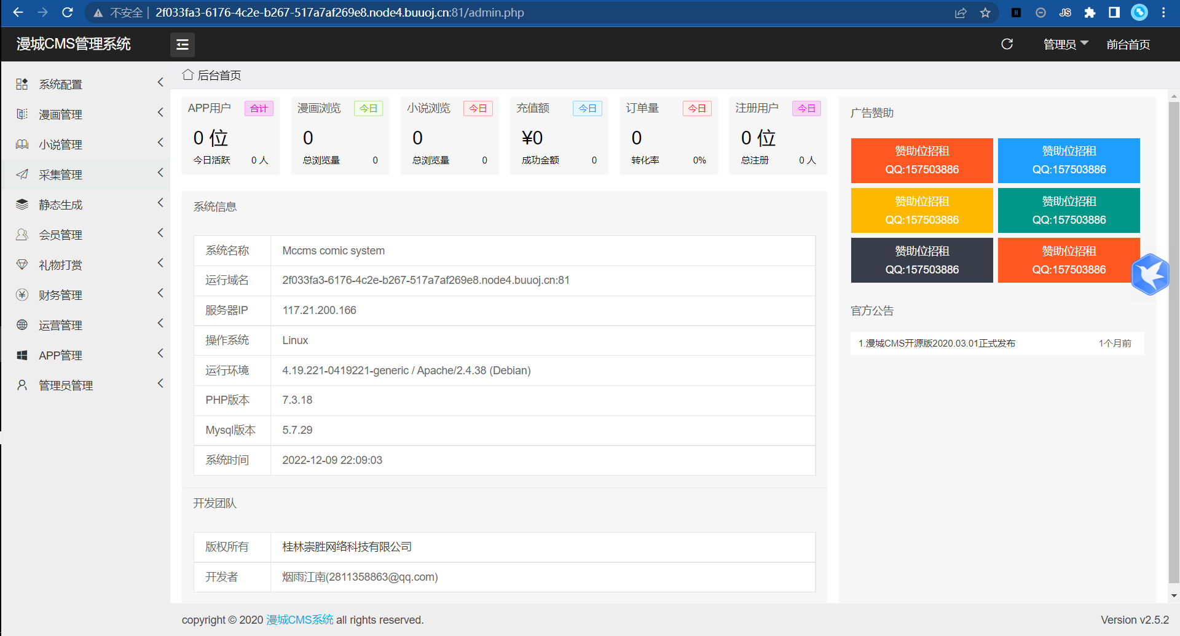The image size is (1180, 636).
Task: Click the 漫城CMS系统 footer link
Action: pos(300,619)
